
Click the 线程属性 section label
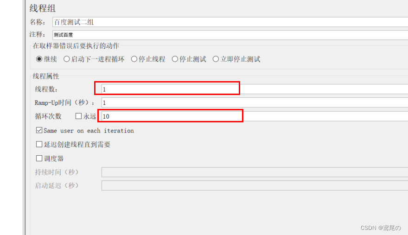coord(45,76)
